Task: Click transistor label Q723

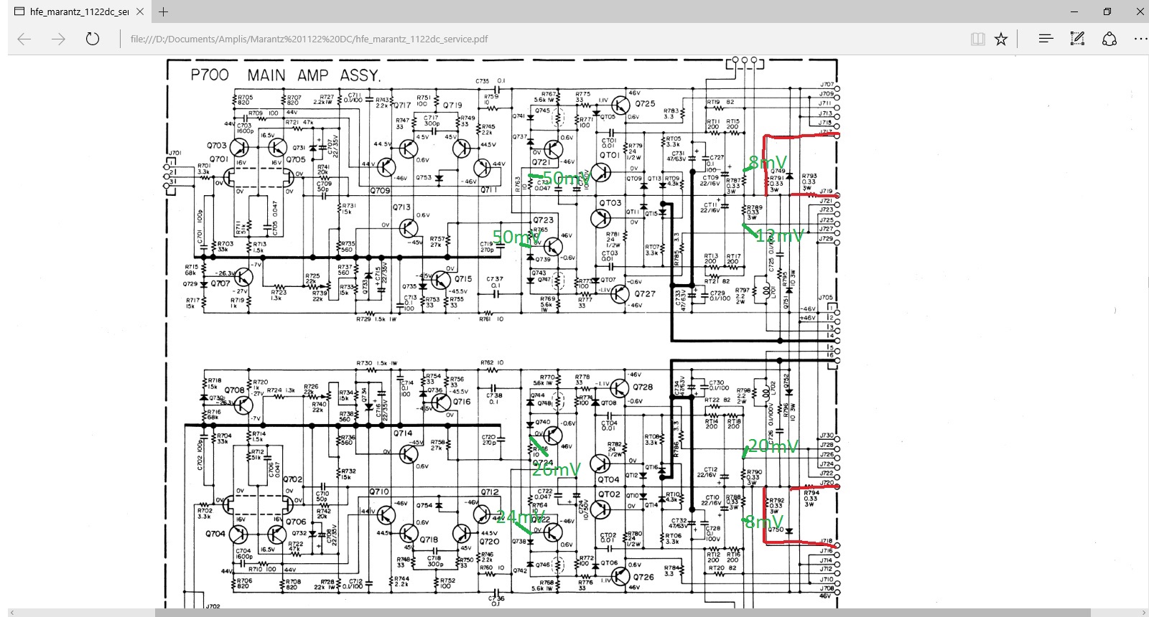Action: click(x=544, y=220)
